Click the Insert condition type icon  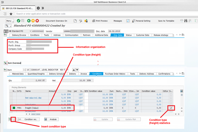click(13, 119)
